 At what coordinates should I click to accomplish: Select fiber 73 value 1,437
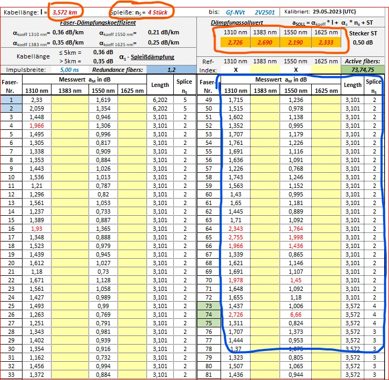(236, 306)
